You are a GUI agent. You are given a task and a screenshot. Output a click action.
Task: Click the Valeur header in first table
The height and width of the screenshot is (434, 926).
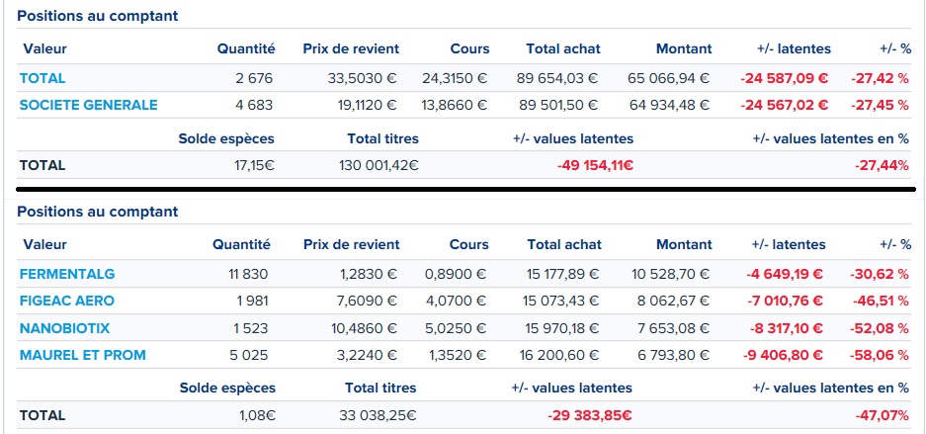[44, 48]
